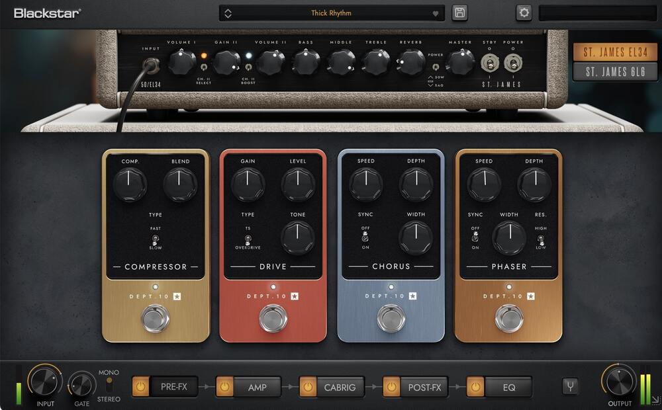Select the St. James 6L6 amp model

click(x=614, y=71)
